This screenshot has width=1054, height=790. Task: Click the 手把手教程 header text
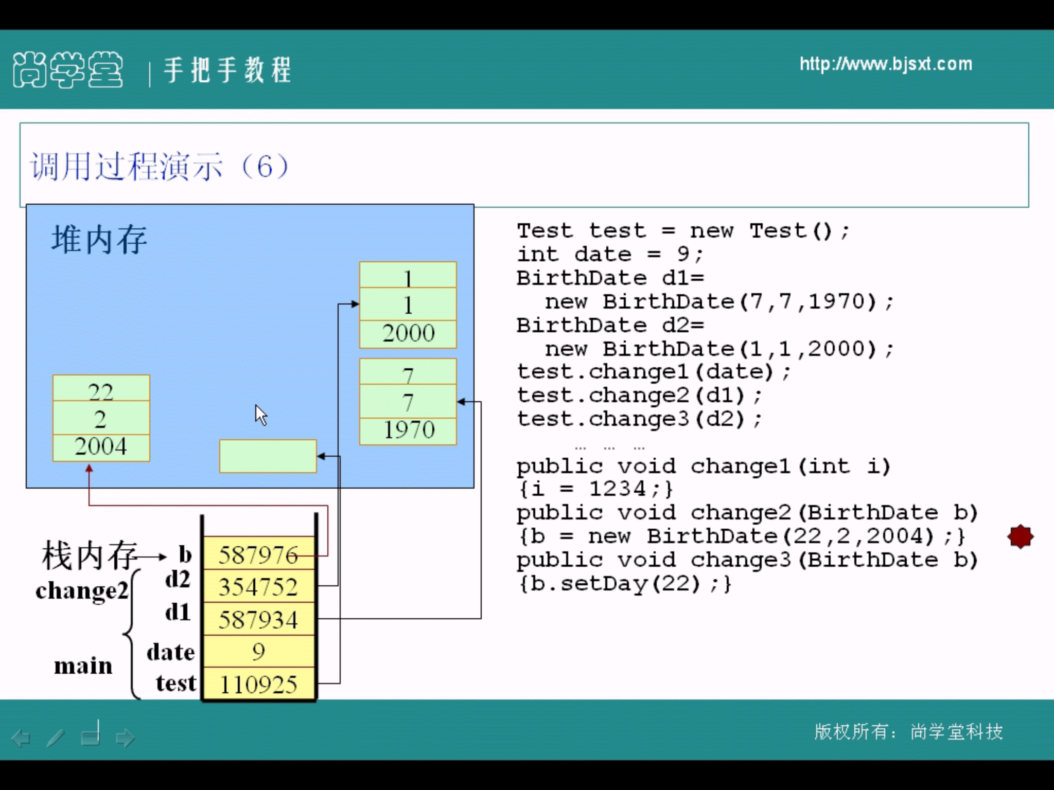(x=227, y=70)
